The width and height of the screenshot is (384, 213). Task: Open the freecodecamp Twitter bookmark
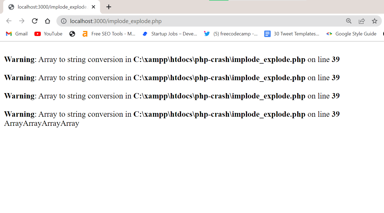(231, 34)
